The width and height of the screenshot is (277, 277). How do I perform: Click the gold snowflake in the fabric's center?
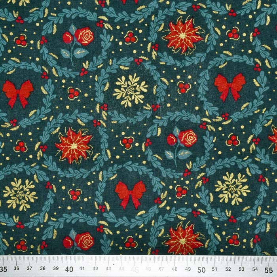[x=130, y=90]
